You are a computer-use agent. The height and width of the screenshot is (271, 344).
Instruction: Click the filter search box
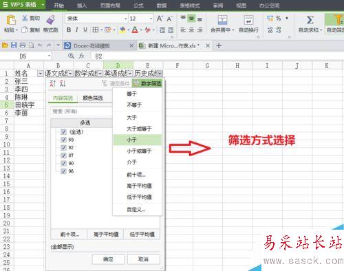tap(81, 111)
